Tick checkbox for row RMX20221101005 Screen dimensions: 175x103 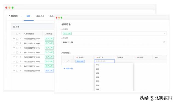point(17,48)
